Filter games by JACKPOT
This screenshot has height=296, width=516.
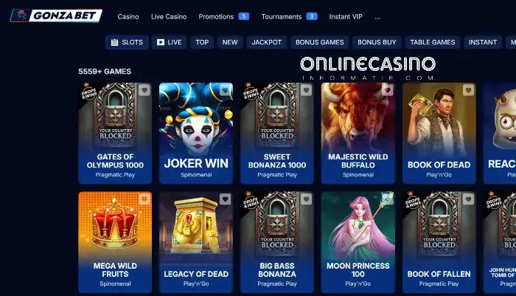pos(267,42)
